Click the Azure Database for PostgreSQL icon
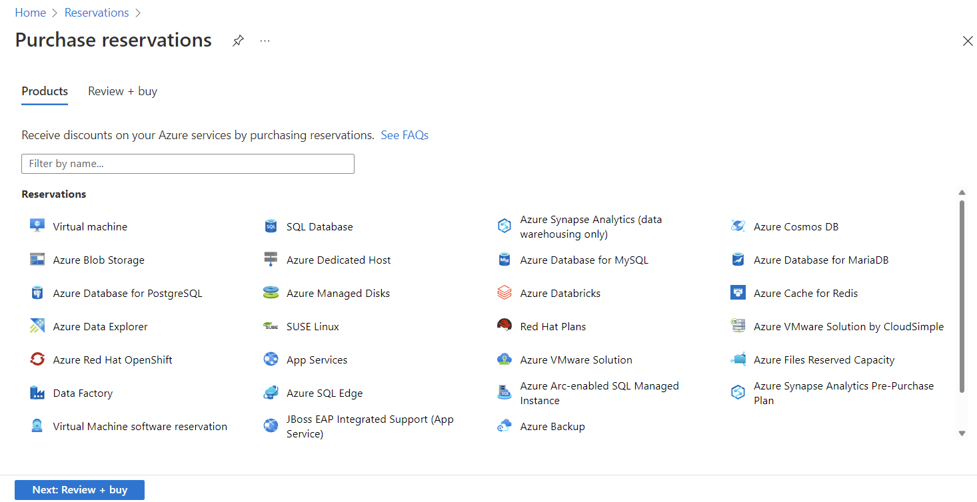Screen dimensions: 977x502 coord(37,293)
